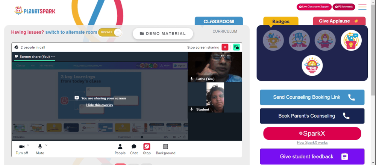Click Sign up in the shared Canva window
The width and height of the screenshot is (376, 165).
coord(179,66)
